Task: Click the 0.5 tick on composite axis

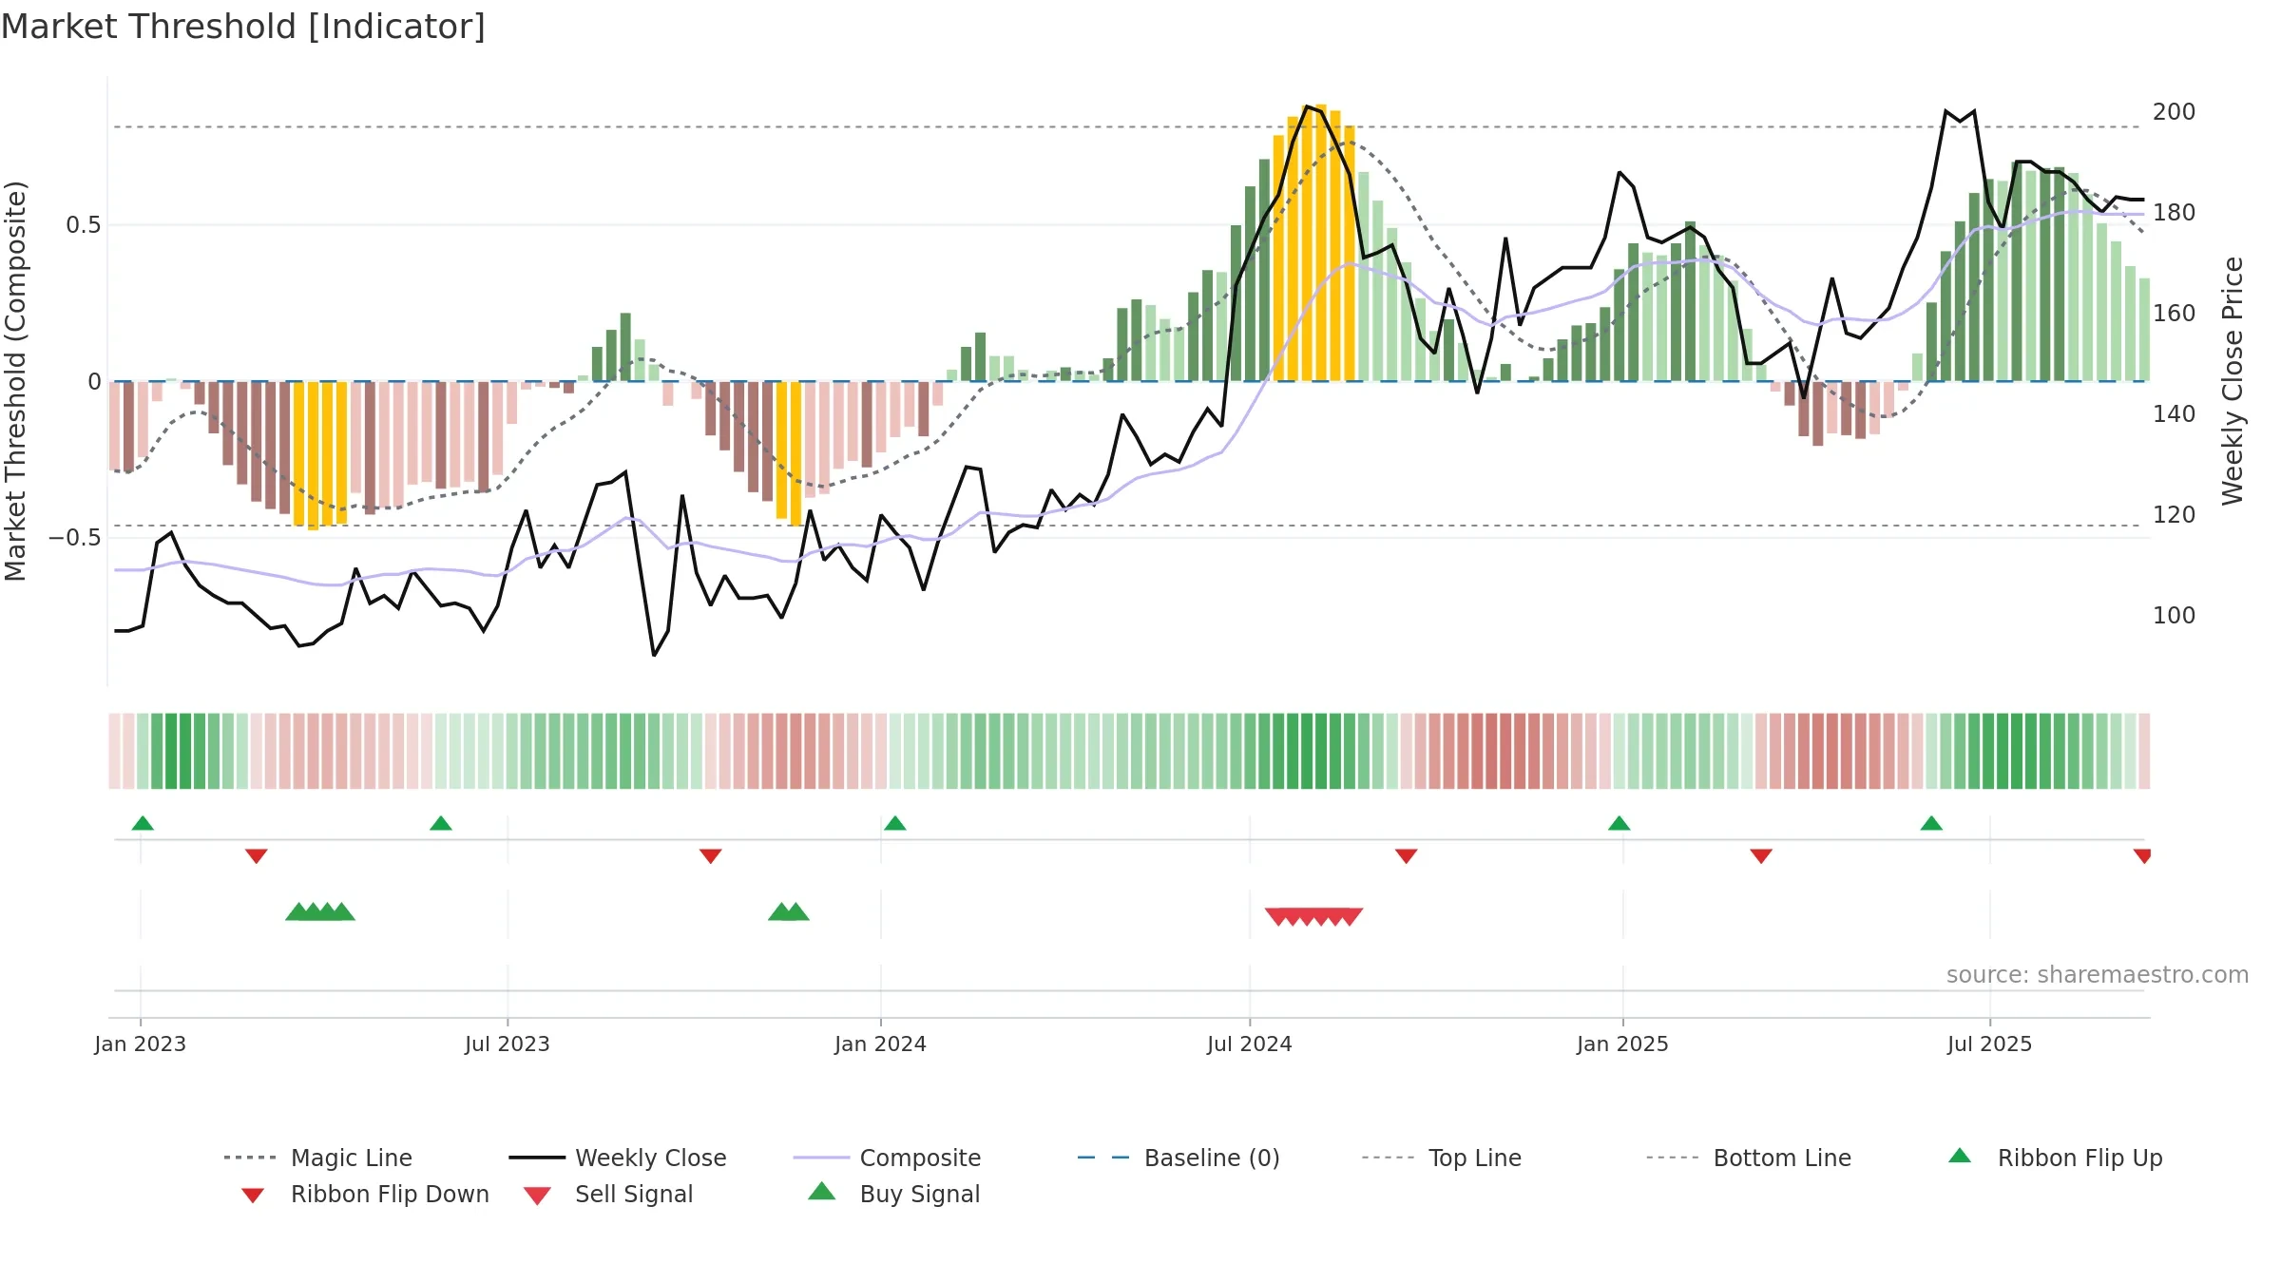Action: pos(84,225)
